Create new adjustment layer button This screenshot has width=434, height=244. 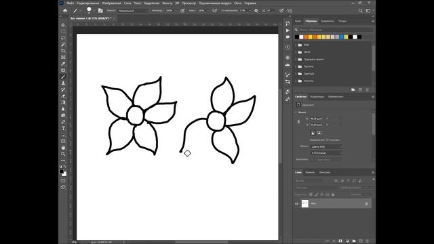(x=347, y=241)
